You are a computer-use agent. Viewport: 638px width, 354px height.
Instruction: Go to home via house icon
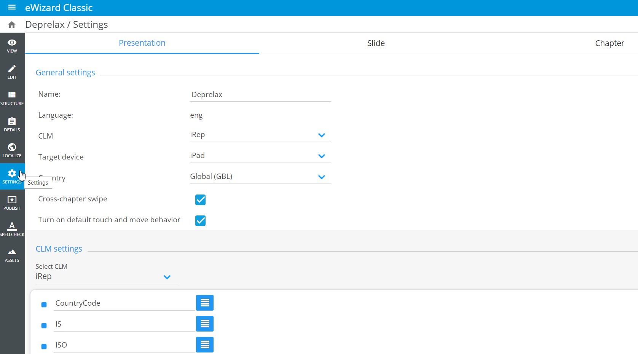pos(12,25)
